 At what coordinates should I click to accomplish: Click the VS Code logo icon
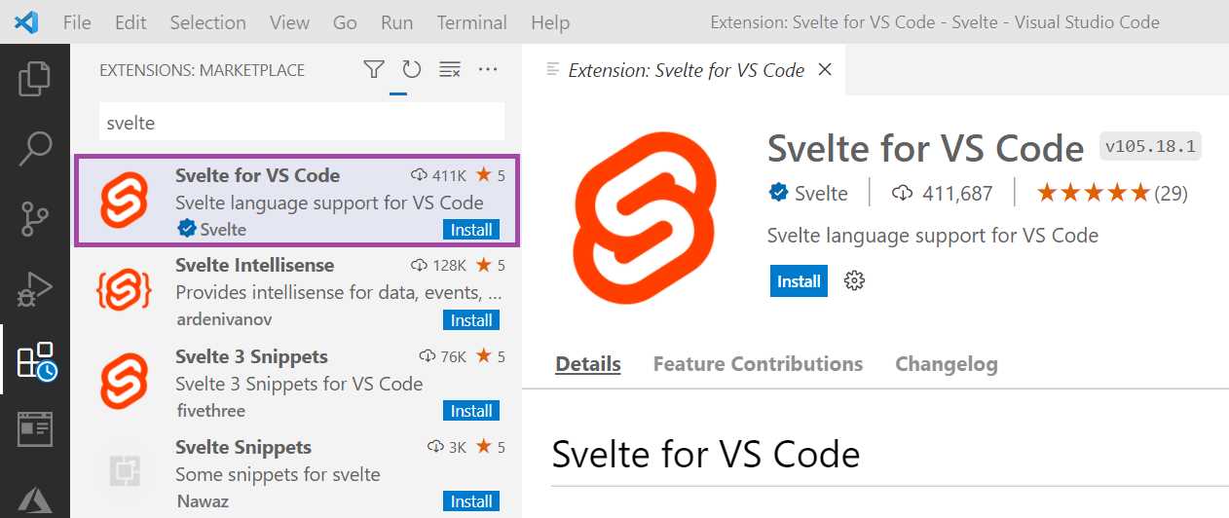click(x=26, y=21)
